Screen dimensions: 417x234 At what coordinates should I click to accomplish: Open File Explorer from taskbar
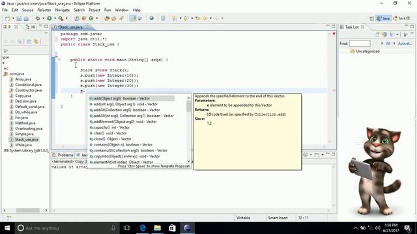(x=158, y=228)
